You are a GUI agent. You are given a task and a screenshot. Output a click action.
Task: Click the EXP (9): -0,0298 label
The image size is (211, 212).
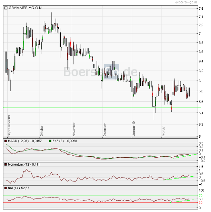point(64,141)
